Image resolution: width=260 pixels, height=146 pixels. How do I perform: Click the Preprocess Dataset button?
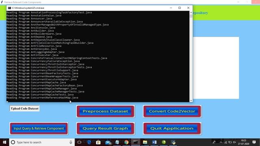pos(106,111)
